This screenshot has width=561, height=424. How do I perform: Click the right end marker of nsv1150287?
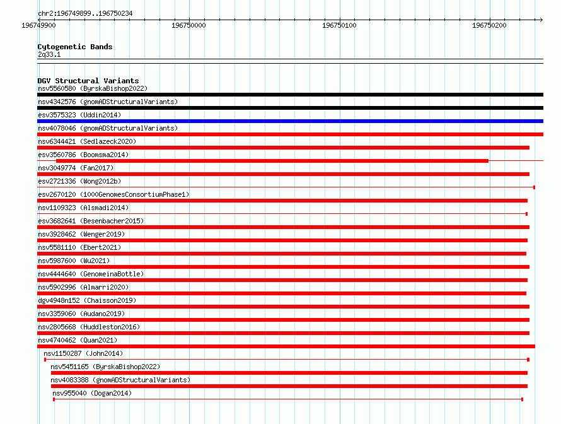(528, 360)
